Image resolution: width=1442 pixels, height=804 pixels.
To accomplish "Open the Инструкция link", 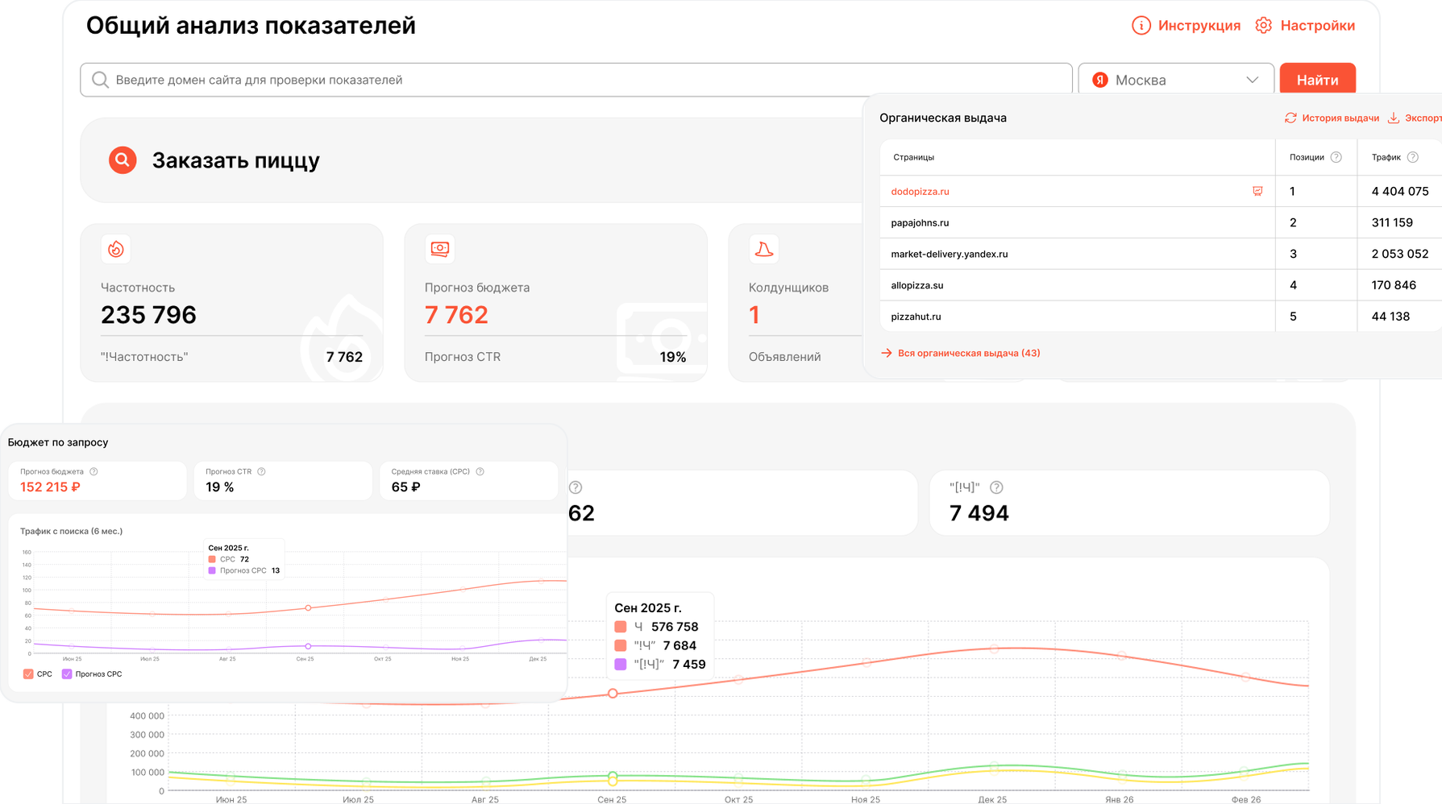I will click(x=1199, y=26).
